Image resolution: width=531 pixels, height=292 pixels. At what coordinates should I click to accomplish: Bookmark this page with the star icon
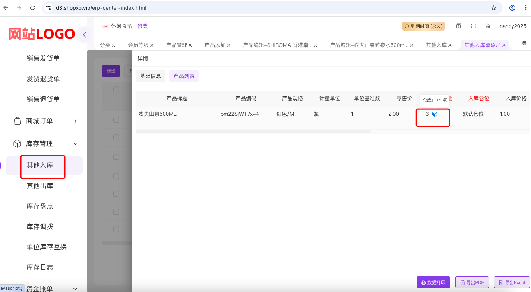(494, 8)
